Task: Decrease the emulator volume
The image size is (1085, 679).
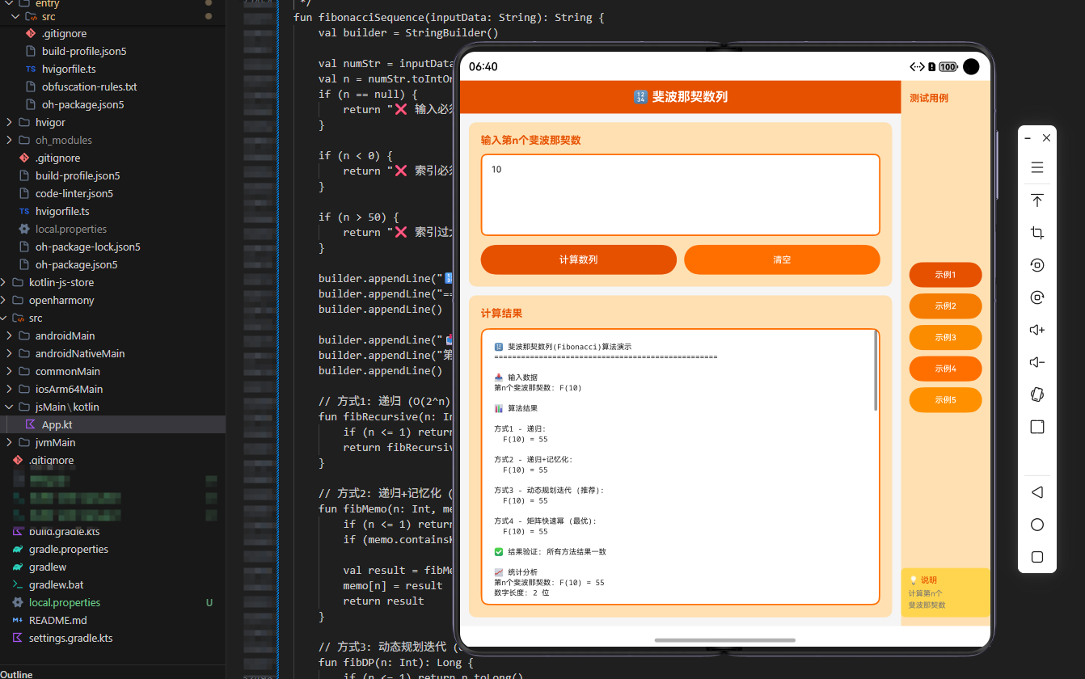Action: [x=1037, y=361]
